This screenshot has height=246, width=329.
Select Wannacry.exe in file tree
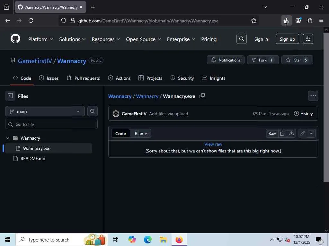(49, 148)
